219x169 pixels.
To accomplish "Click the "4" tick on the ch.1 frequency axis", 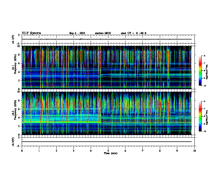I will tap(19, 72).
